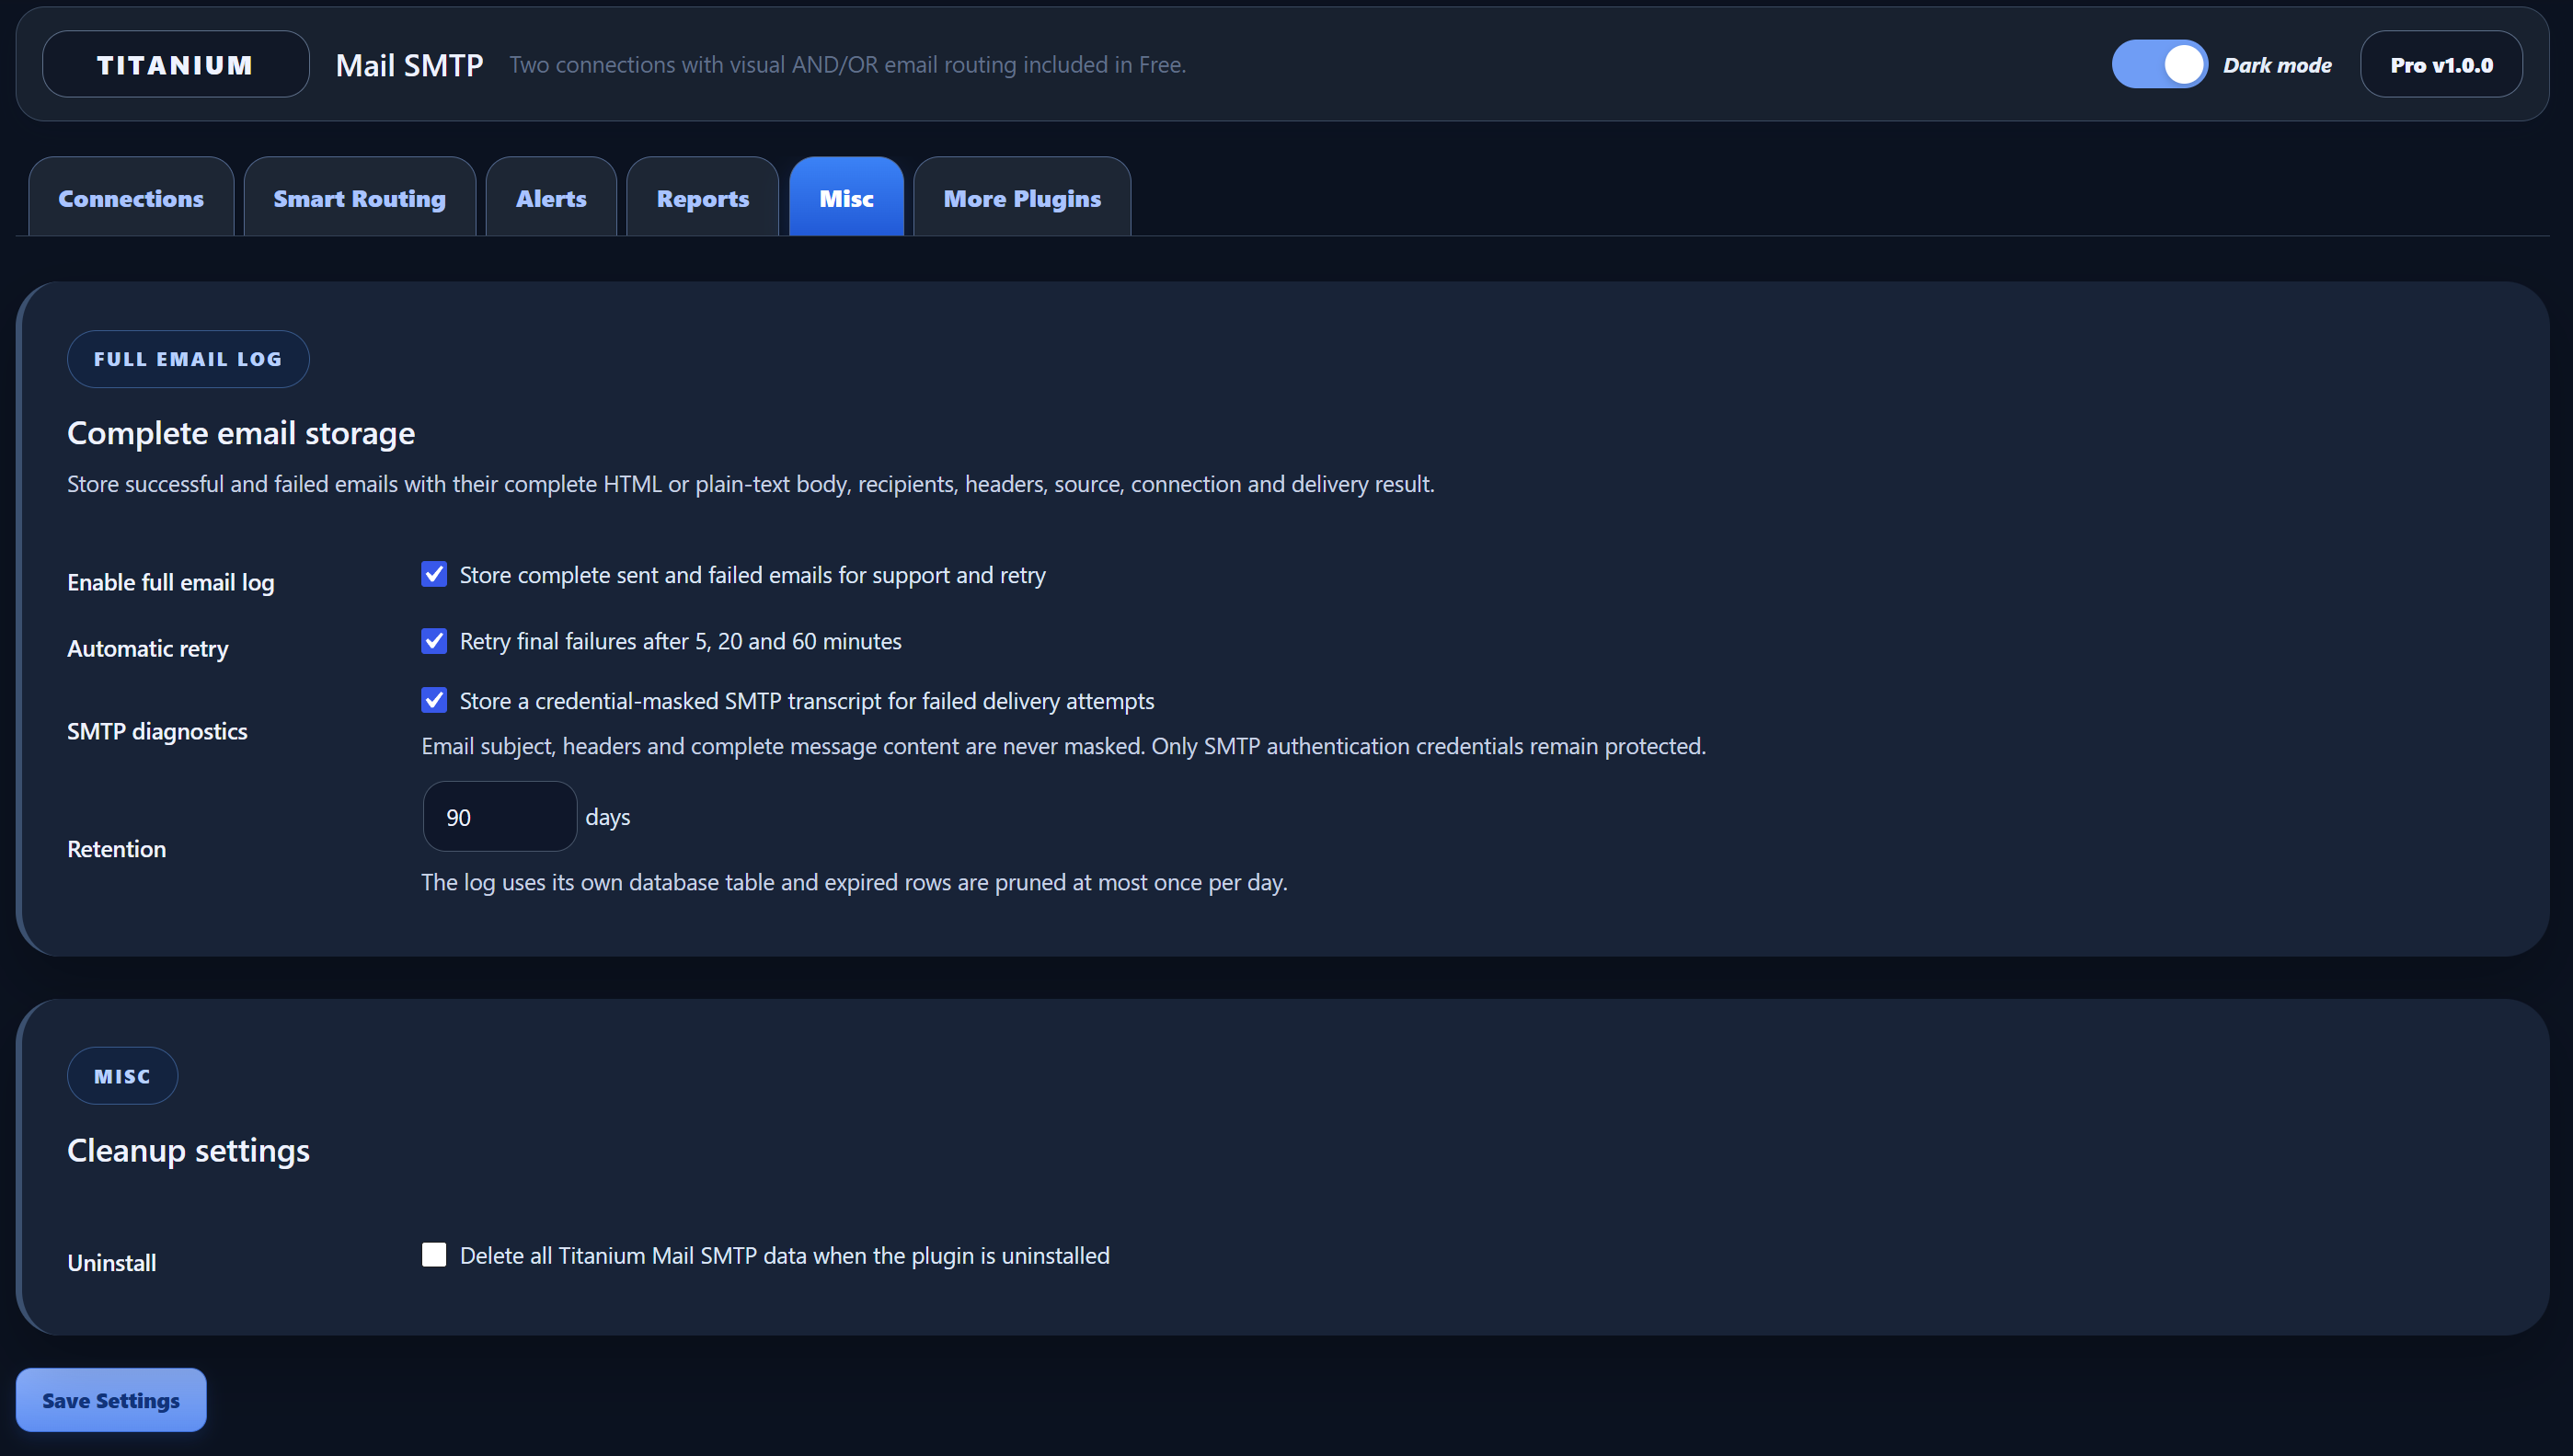The image size is (2573, 1456).
Task: Click 'Email subject, headers and complete message' note
Action: pyautogui.click(x=1063, y=746)
